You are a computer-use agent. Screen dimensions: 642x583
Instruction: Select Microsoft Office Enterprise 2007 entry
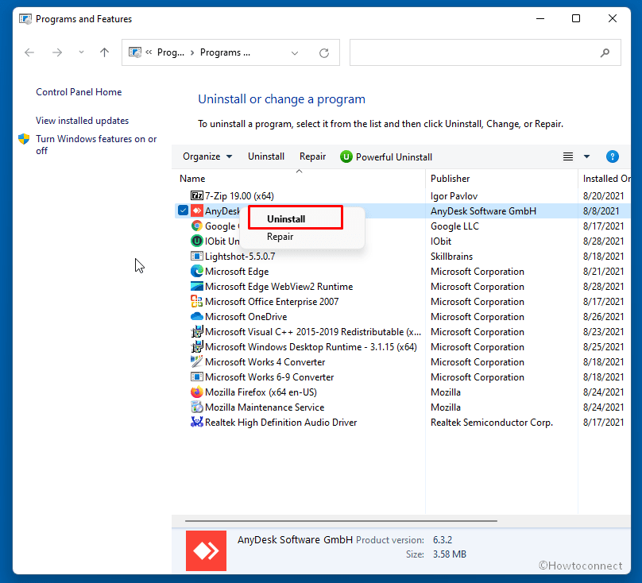click(272, 302)
